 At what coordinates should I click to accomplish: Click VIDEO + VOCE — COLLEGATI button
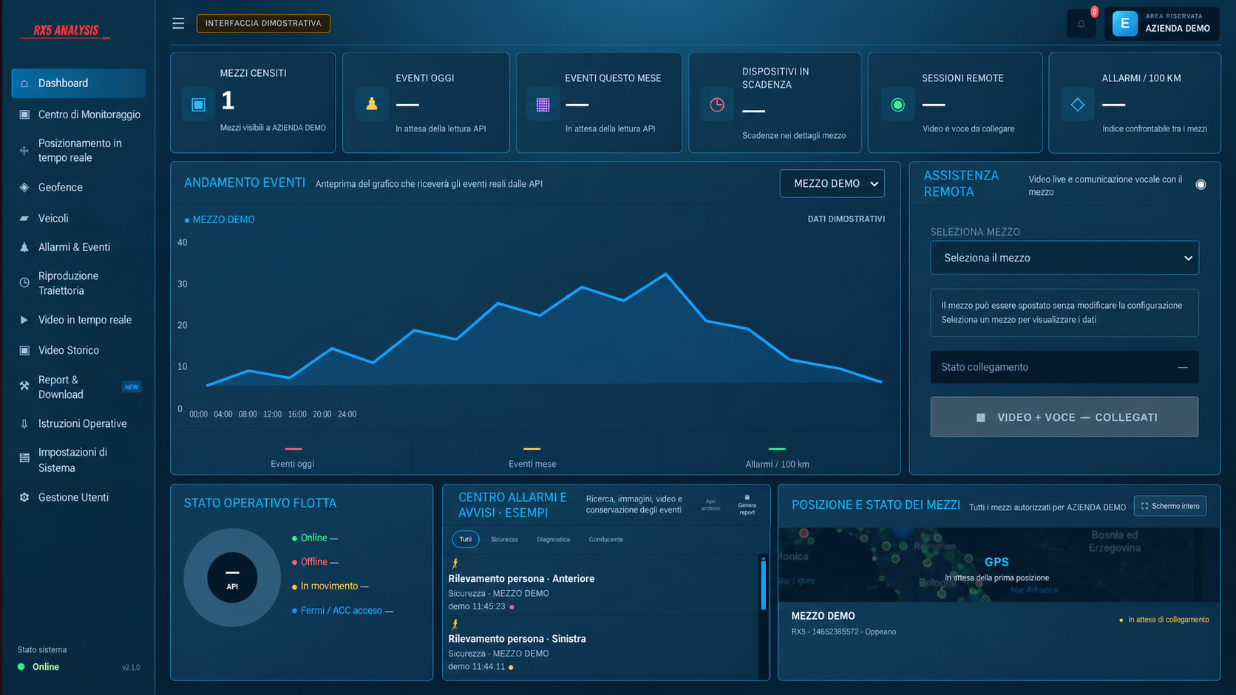coord(1064,417)
